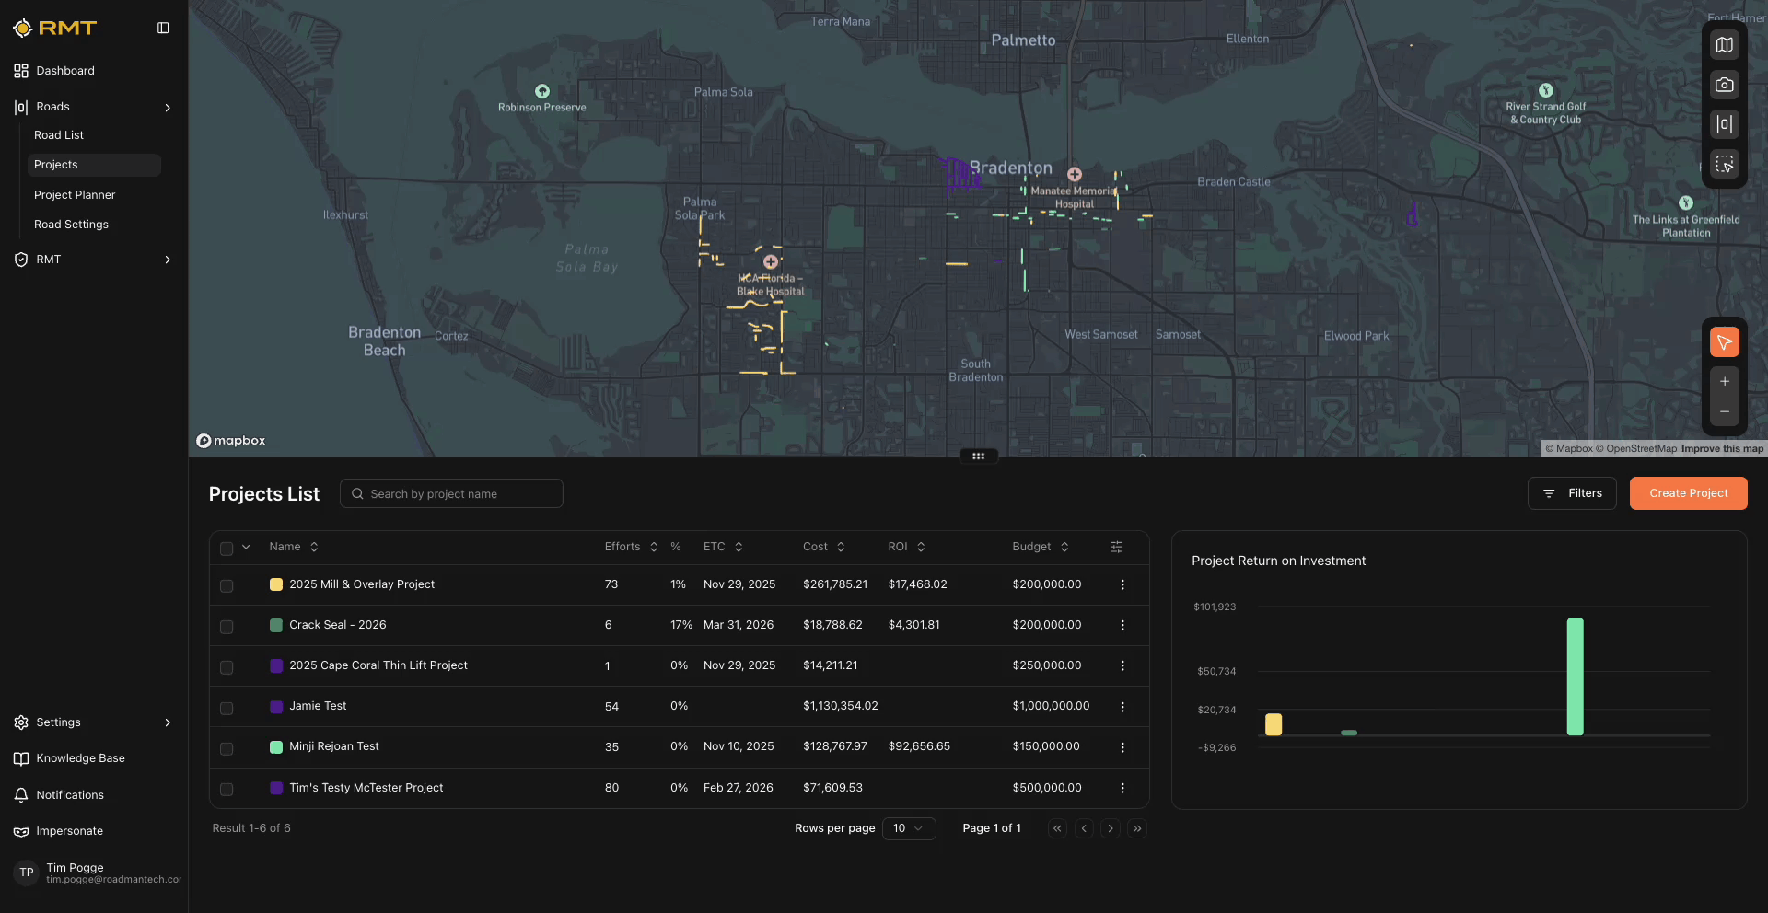Click the camera screenshot icon on map
Screen dimensions: 1768x913
click(1724, 85)
